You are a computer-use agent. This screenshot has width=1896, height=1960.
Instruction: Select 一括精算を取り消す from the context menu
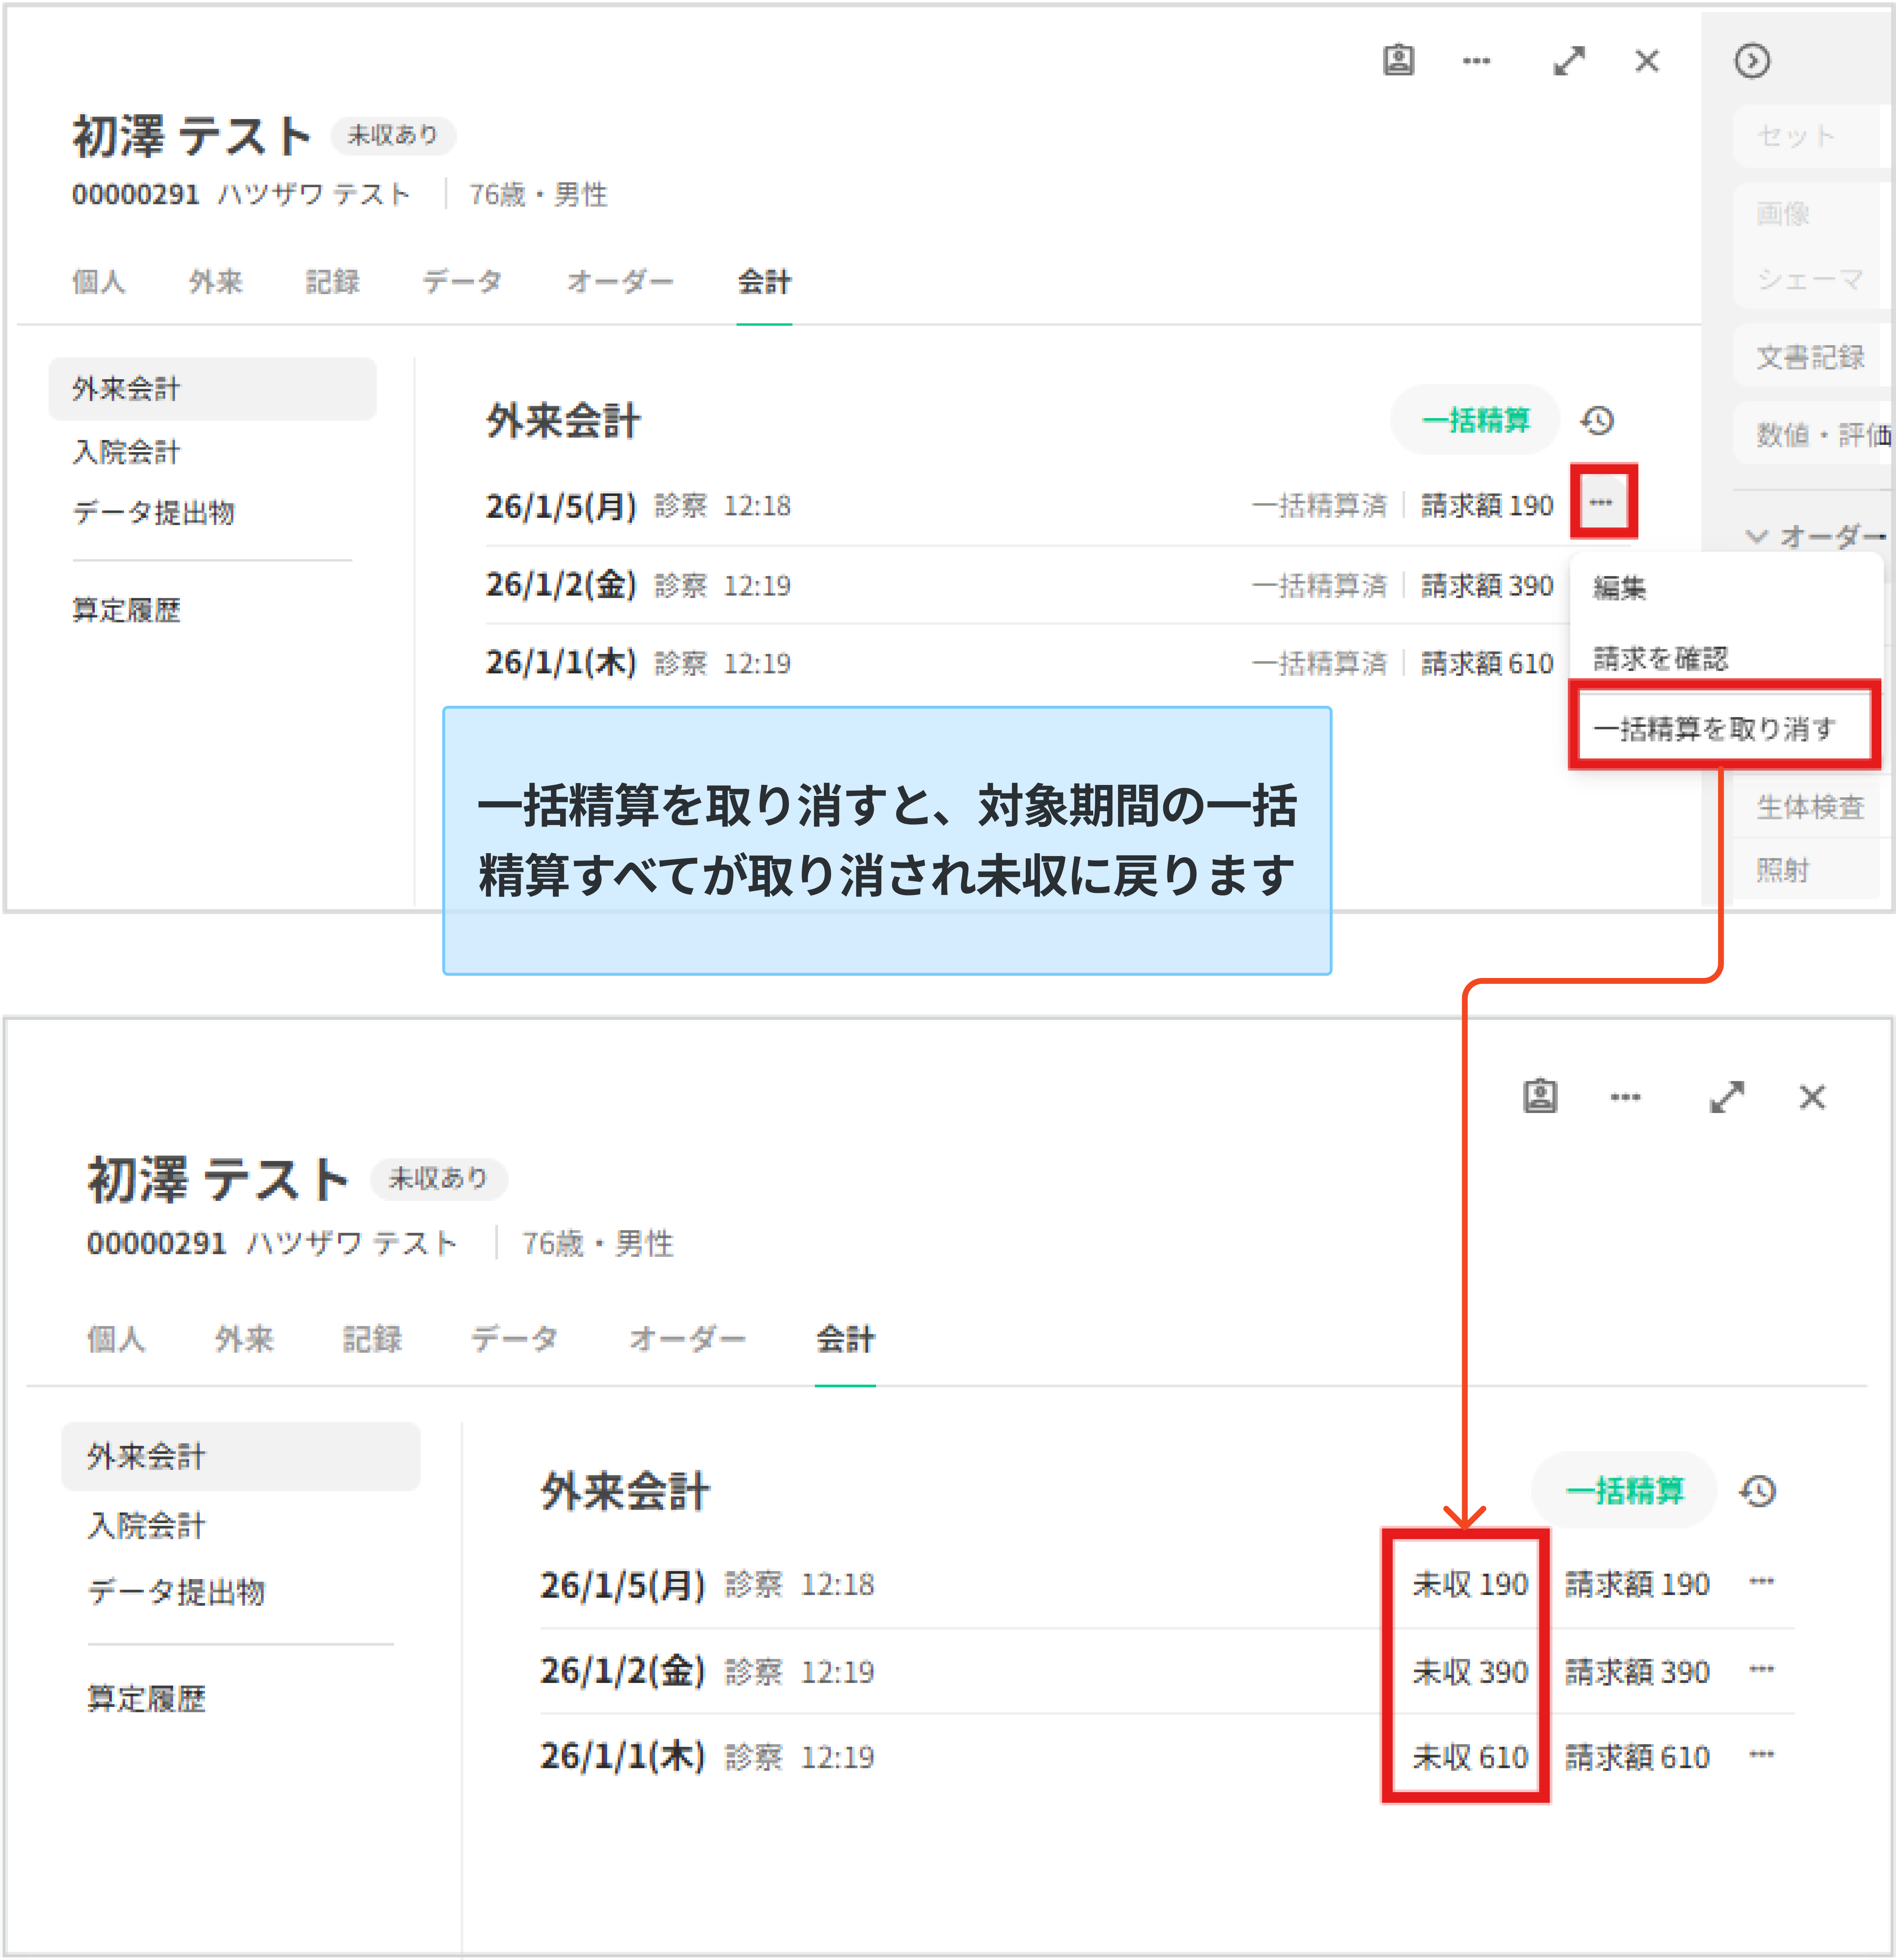[x=1714, y=728]
